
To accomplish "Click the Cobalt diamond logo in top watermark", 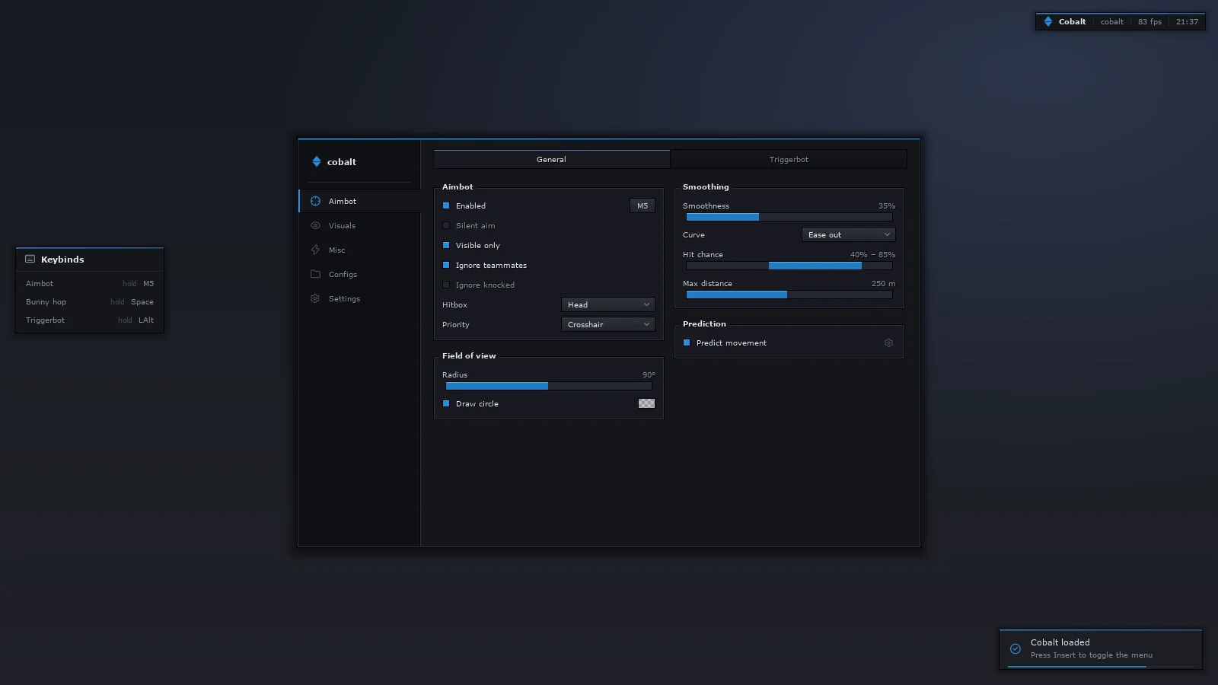I will [x=1048, y=21].
